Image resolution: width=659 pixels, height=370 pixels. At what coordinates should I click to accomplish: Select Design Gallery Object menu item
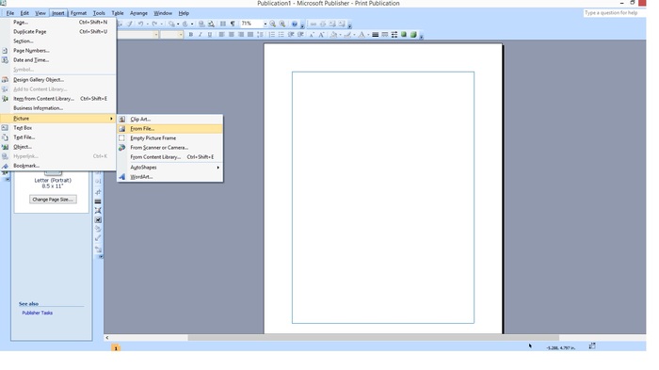point(58,79)
